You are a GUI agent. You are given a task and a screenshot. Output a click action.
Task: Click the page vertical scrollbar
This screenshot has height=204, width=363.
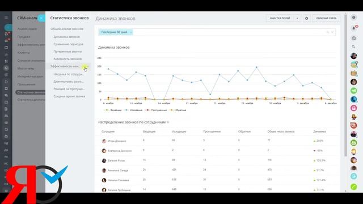[345, 86]
